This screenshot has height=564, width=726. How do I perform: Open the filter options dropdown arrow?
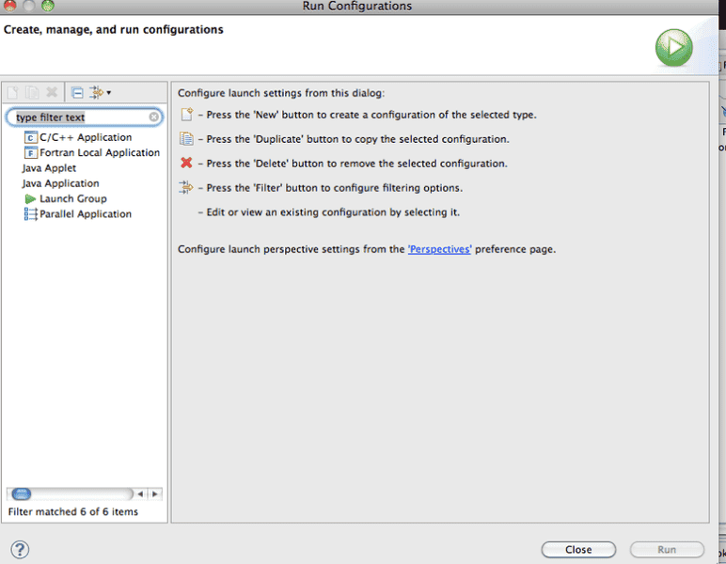point(109,92)
